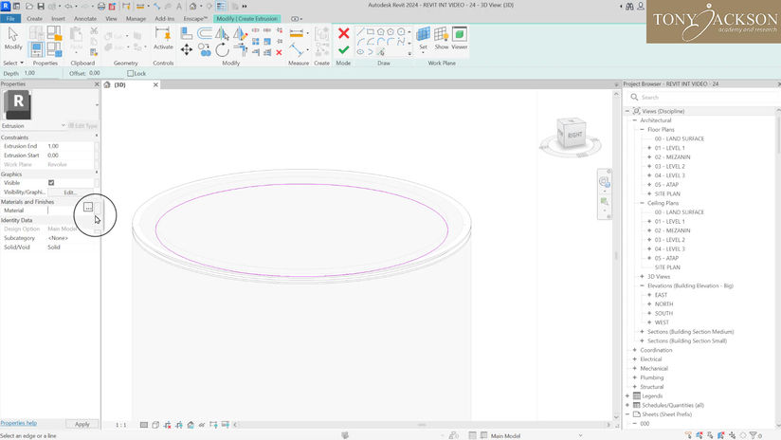The width and height of the screenshot is (781, 440).
Task: Expand the 3D Views node
Action: [x=642, y=277]
